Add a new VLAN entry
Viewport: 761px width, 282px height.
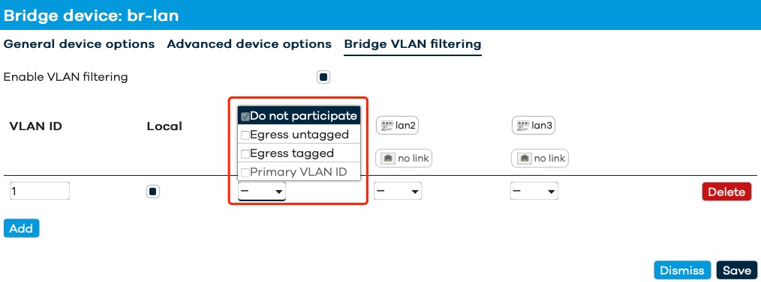coord(21,228)
